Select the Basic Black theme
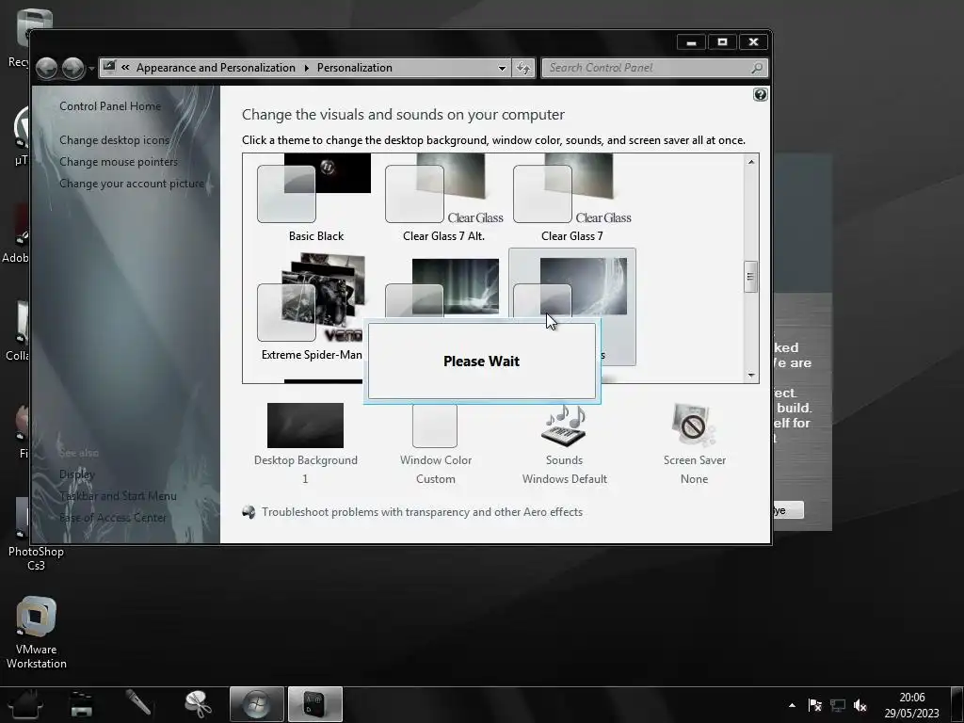This screenshot has height=723, width=964. 316,198
